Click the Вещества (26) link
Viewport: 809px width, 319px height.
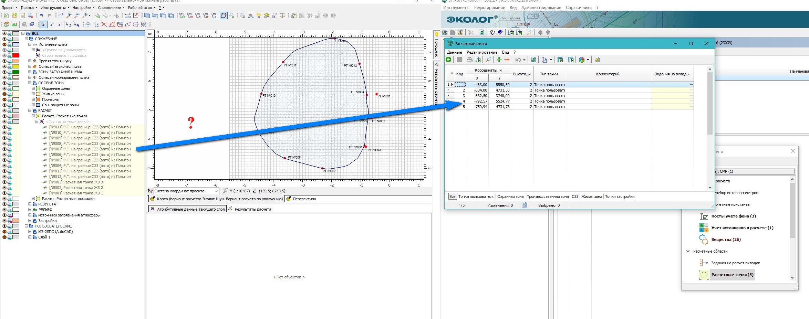pos(726,240)
